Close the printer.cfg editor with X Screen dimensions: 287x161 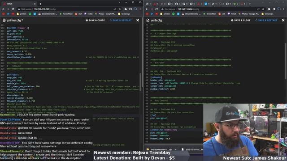coord(138,20)
